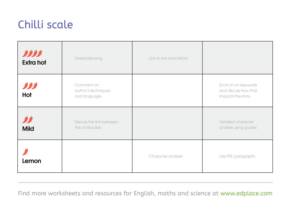Viewport: 294px width, 208px height.
Task: Open the www.edplace.com link
Action: pos(246,193)
